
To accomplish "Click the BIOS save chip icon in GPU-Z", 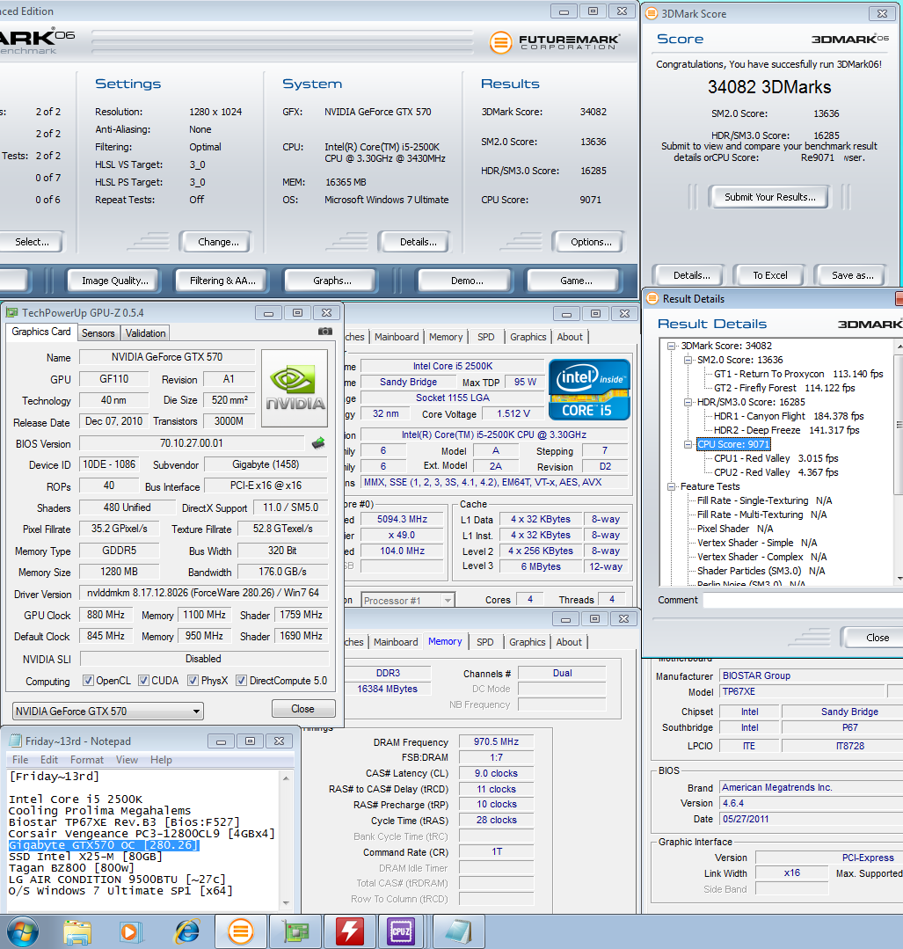I will coord(318,443).
